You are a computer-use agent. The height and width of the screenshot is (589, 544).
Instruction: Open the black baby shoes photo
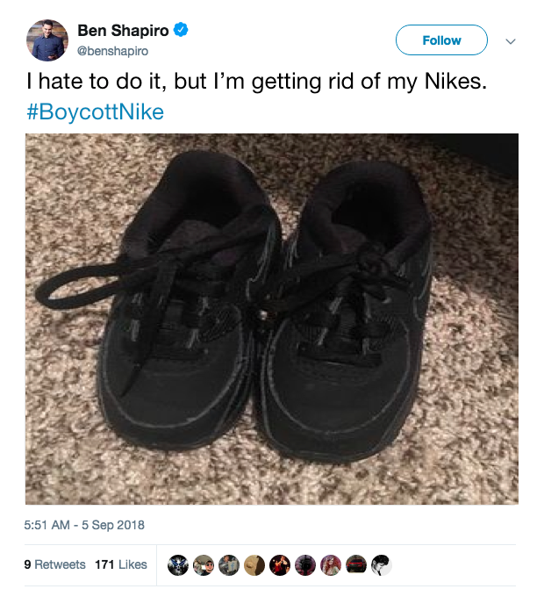[271, 319]
